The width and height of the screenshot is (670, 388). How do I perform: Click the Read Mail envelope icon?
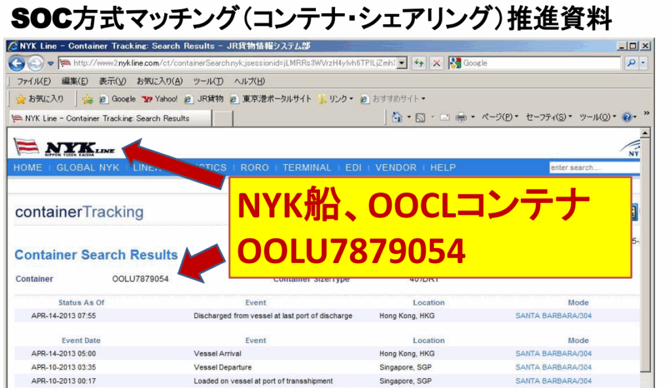click(445, 118)
